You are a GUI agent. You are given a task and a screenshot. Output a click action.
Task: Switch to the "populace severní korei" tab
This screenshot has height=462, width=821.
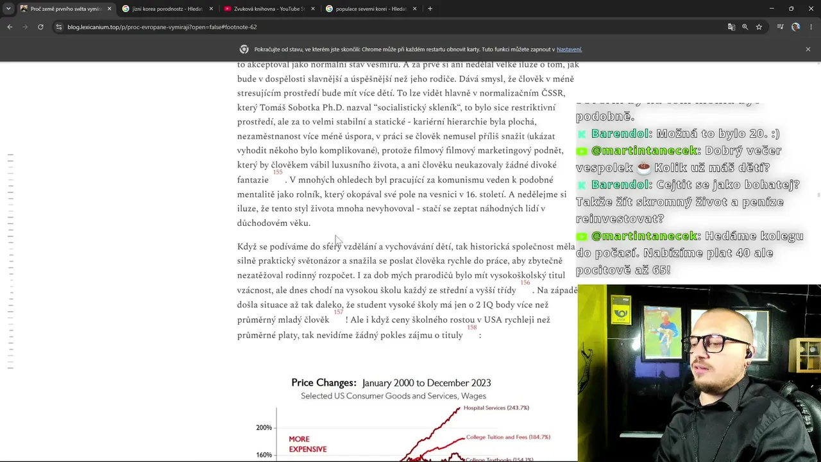coord(371,9)
